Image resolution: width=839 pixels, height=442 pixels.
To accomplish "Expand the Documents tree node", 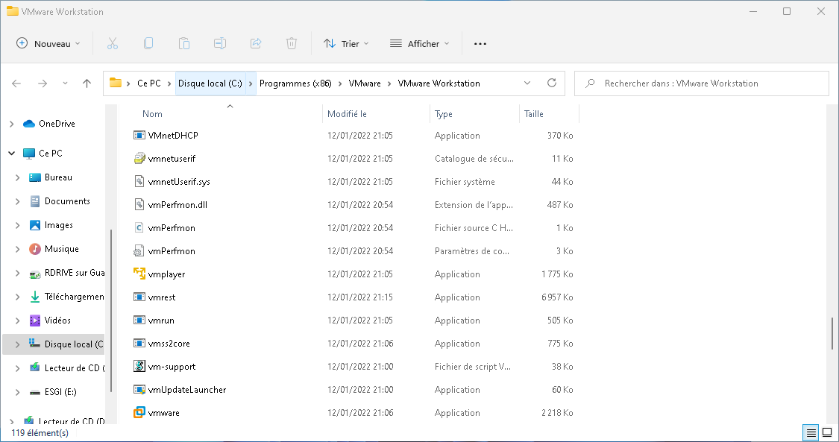I will 18,201.
